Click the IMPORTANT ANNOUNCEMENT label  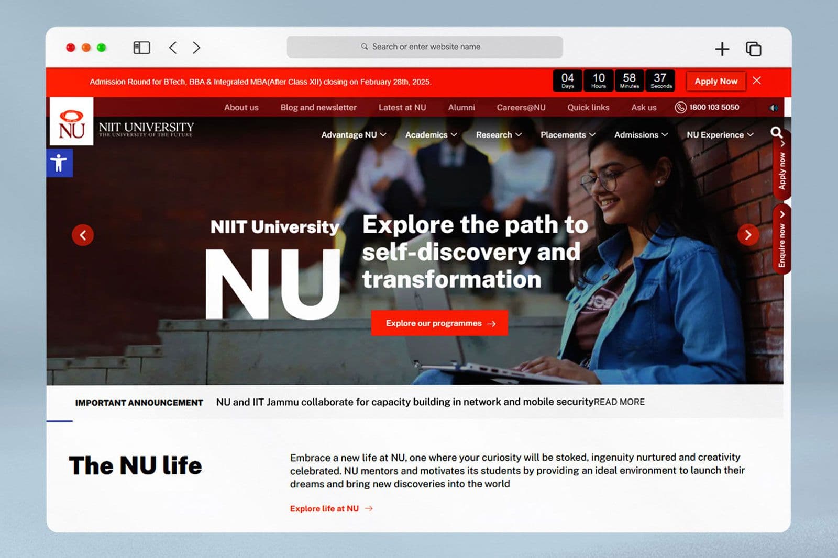point(139,403)
